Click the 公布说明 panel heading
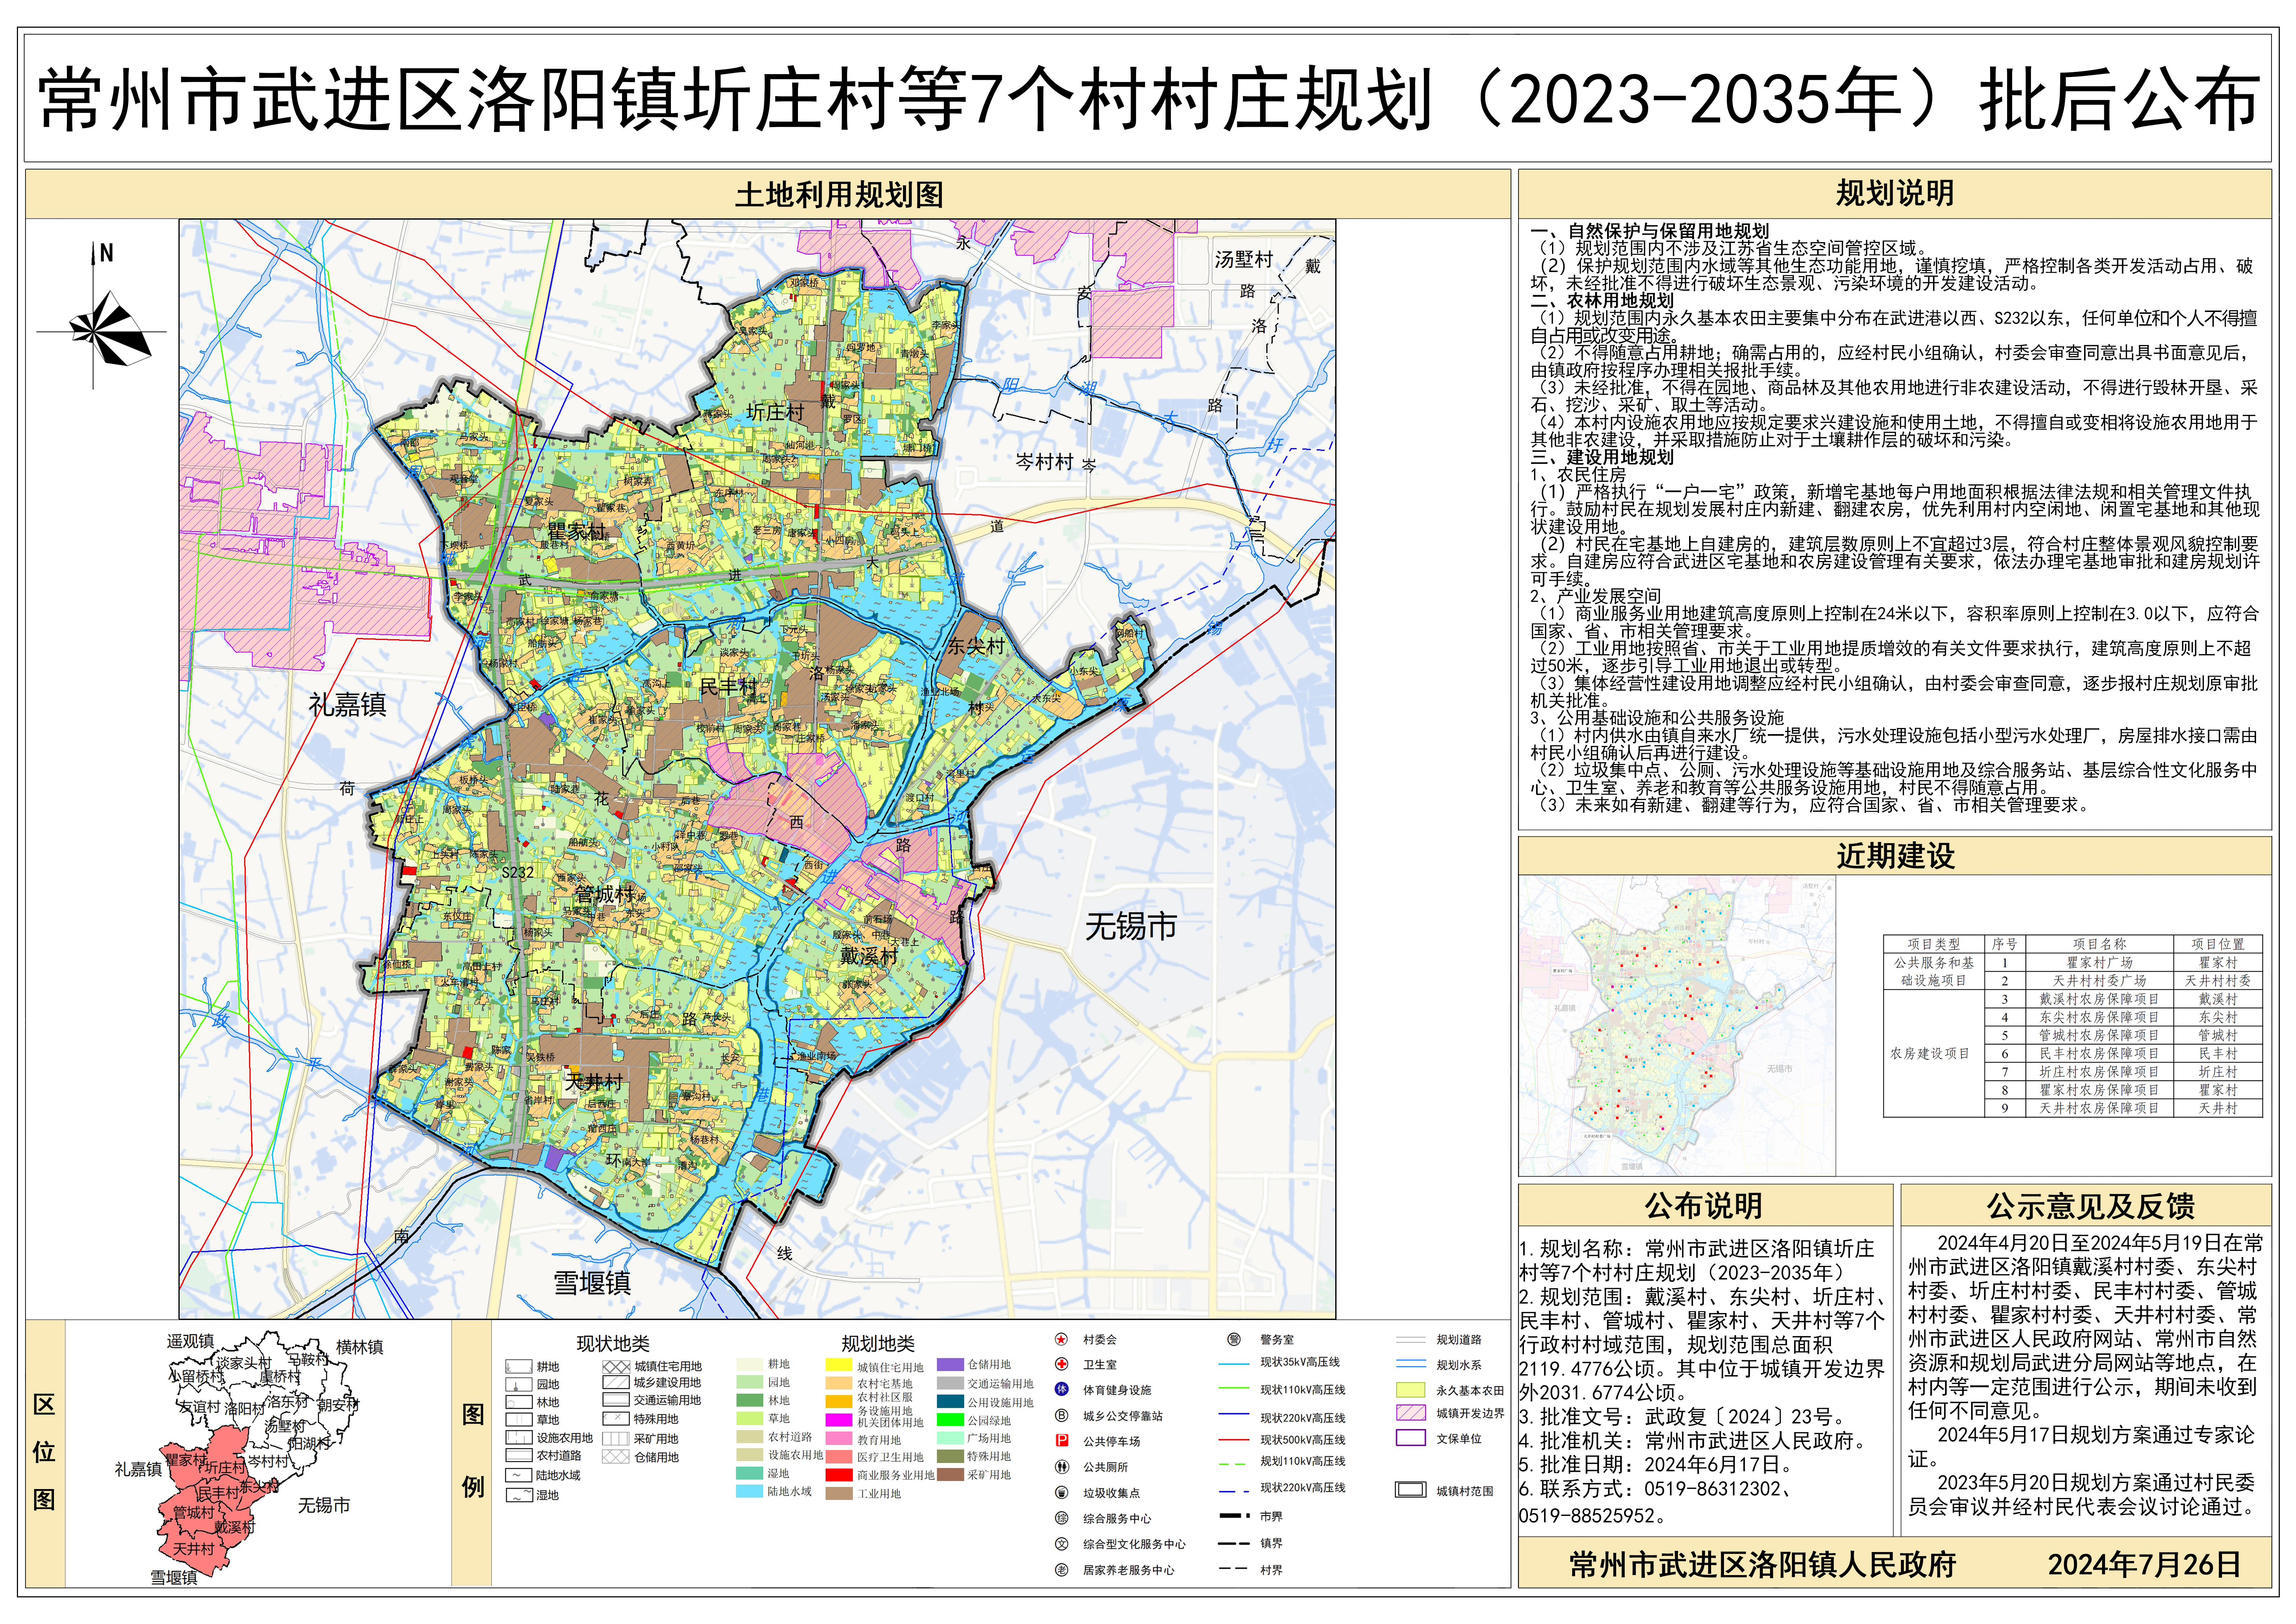This screenshot has width=2296, height=1624. point(1704,1206)
